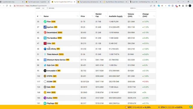Screen dimensions: 193x109
Task: Switch to Buy/Sell Bitcoin, Ether tab
Action: [115, 2]
